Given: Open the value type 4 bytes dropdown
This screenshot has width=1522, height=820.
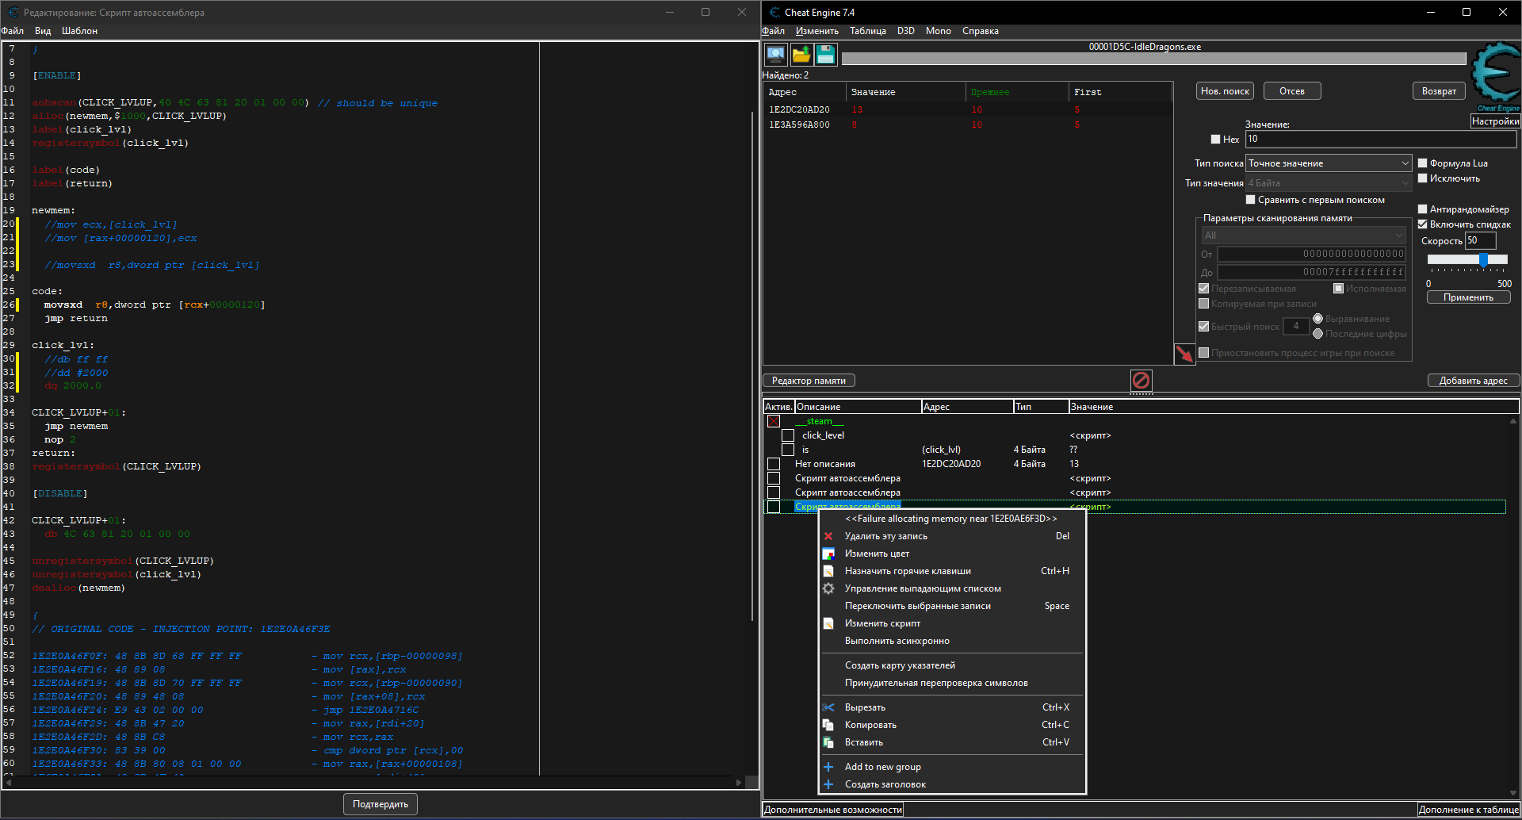Looking at the screenshot, I should (1329, 183).
